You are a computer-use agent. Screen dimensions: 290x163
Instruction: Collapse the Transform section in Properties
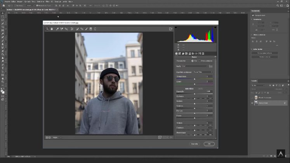coord(252,19)
